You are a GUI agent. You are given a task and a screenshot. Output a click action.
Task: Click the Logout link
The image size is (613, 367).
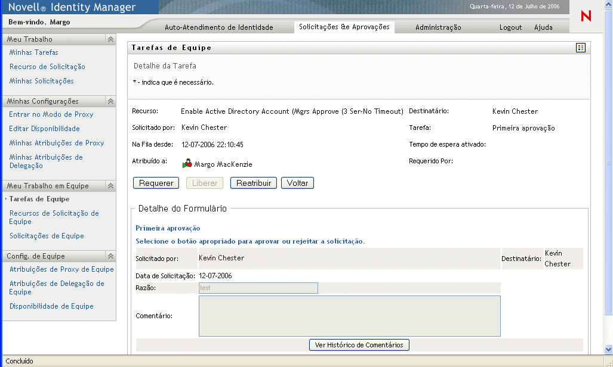510,27
